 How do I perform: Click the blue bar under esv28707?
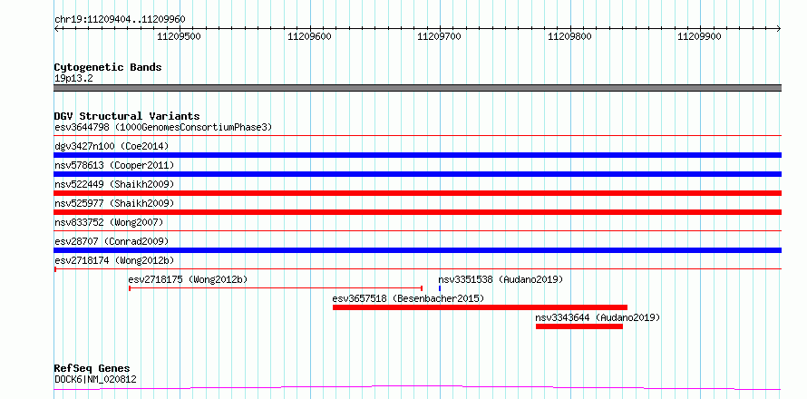[x=417, y=250]
